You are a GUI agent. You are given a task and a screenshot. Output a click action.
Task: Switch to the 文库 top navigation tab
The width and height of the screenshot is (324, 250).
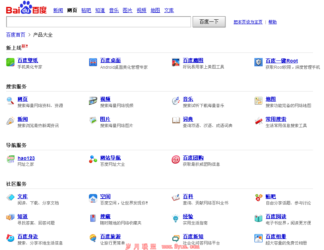pos(169,10)
